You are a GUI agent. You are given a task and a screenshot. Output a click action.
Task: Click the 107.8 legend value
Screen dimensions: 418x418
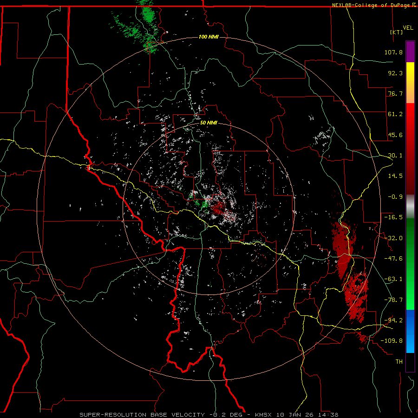click(x=393, y=52)
